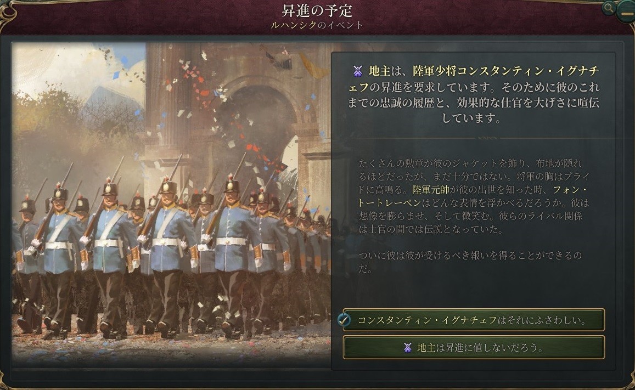
Task: Choose 地主は昇進に値しないだろう option
Action: point(474,347)
